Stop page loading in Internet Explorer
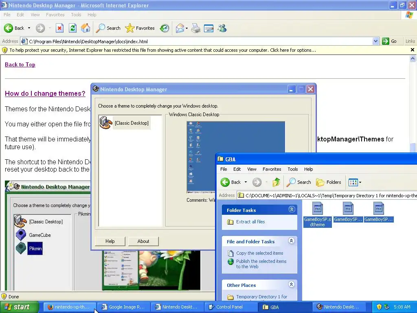417x313 pixels. coord(59,28)
